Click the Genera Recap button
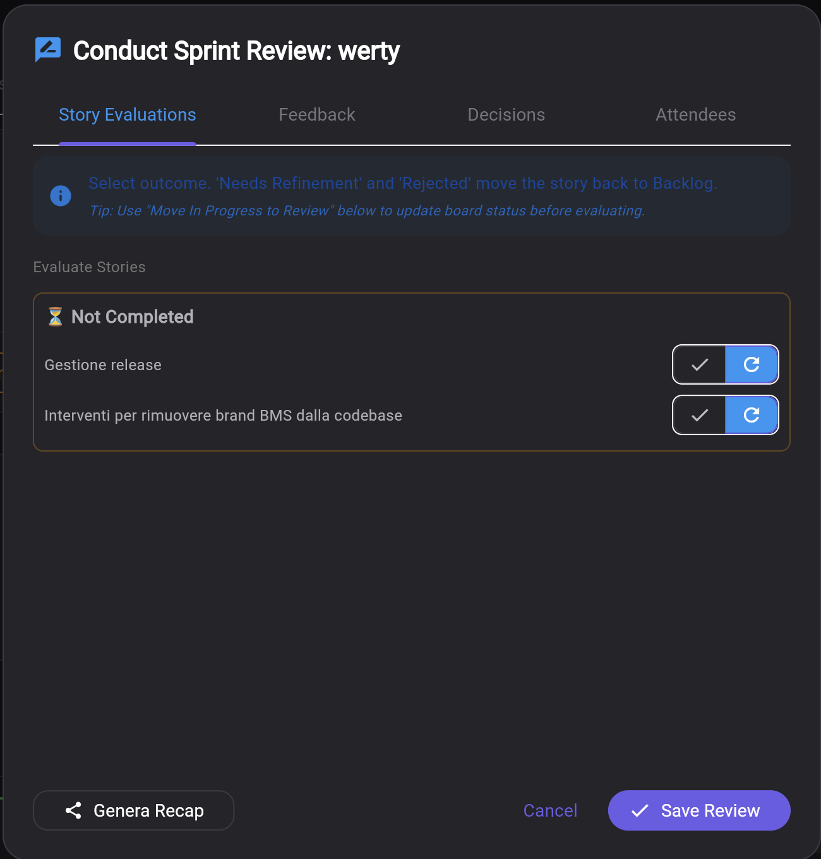The image size is (821, 859). click(133, 810)
